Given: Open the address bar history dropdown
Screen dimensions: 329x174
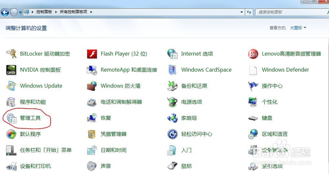Looking at the screenshot, I should [x=242, y=12].
